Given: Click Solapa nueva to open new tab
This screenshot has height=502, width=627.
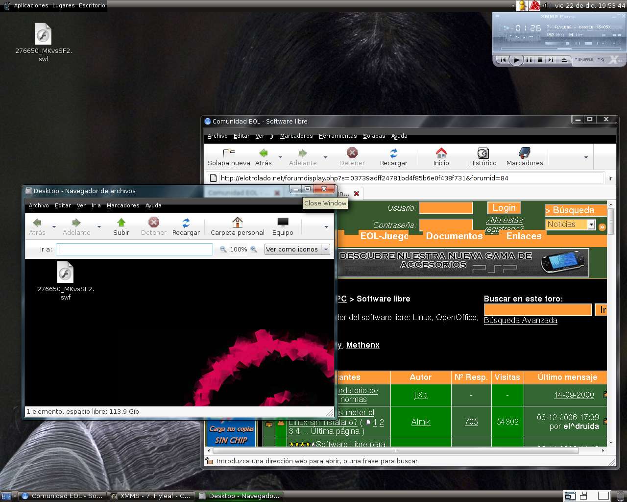Looking at the screenshot, I should [x=229, y=157].
